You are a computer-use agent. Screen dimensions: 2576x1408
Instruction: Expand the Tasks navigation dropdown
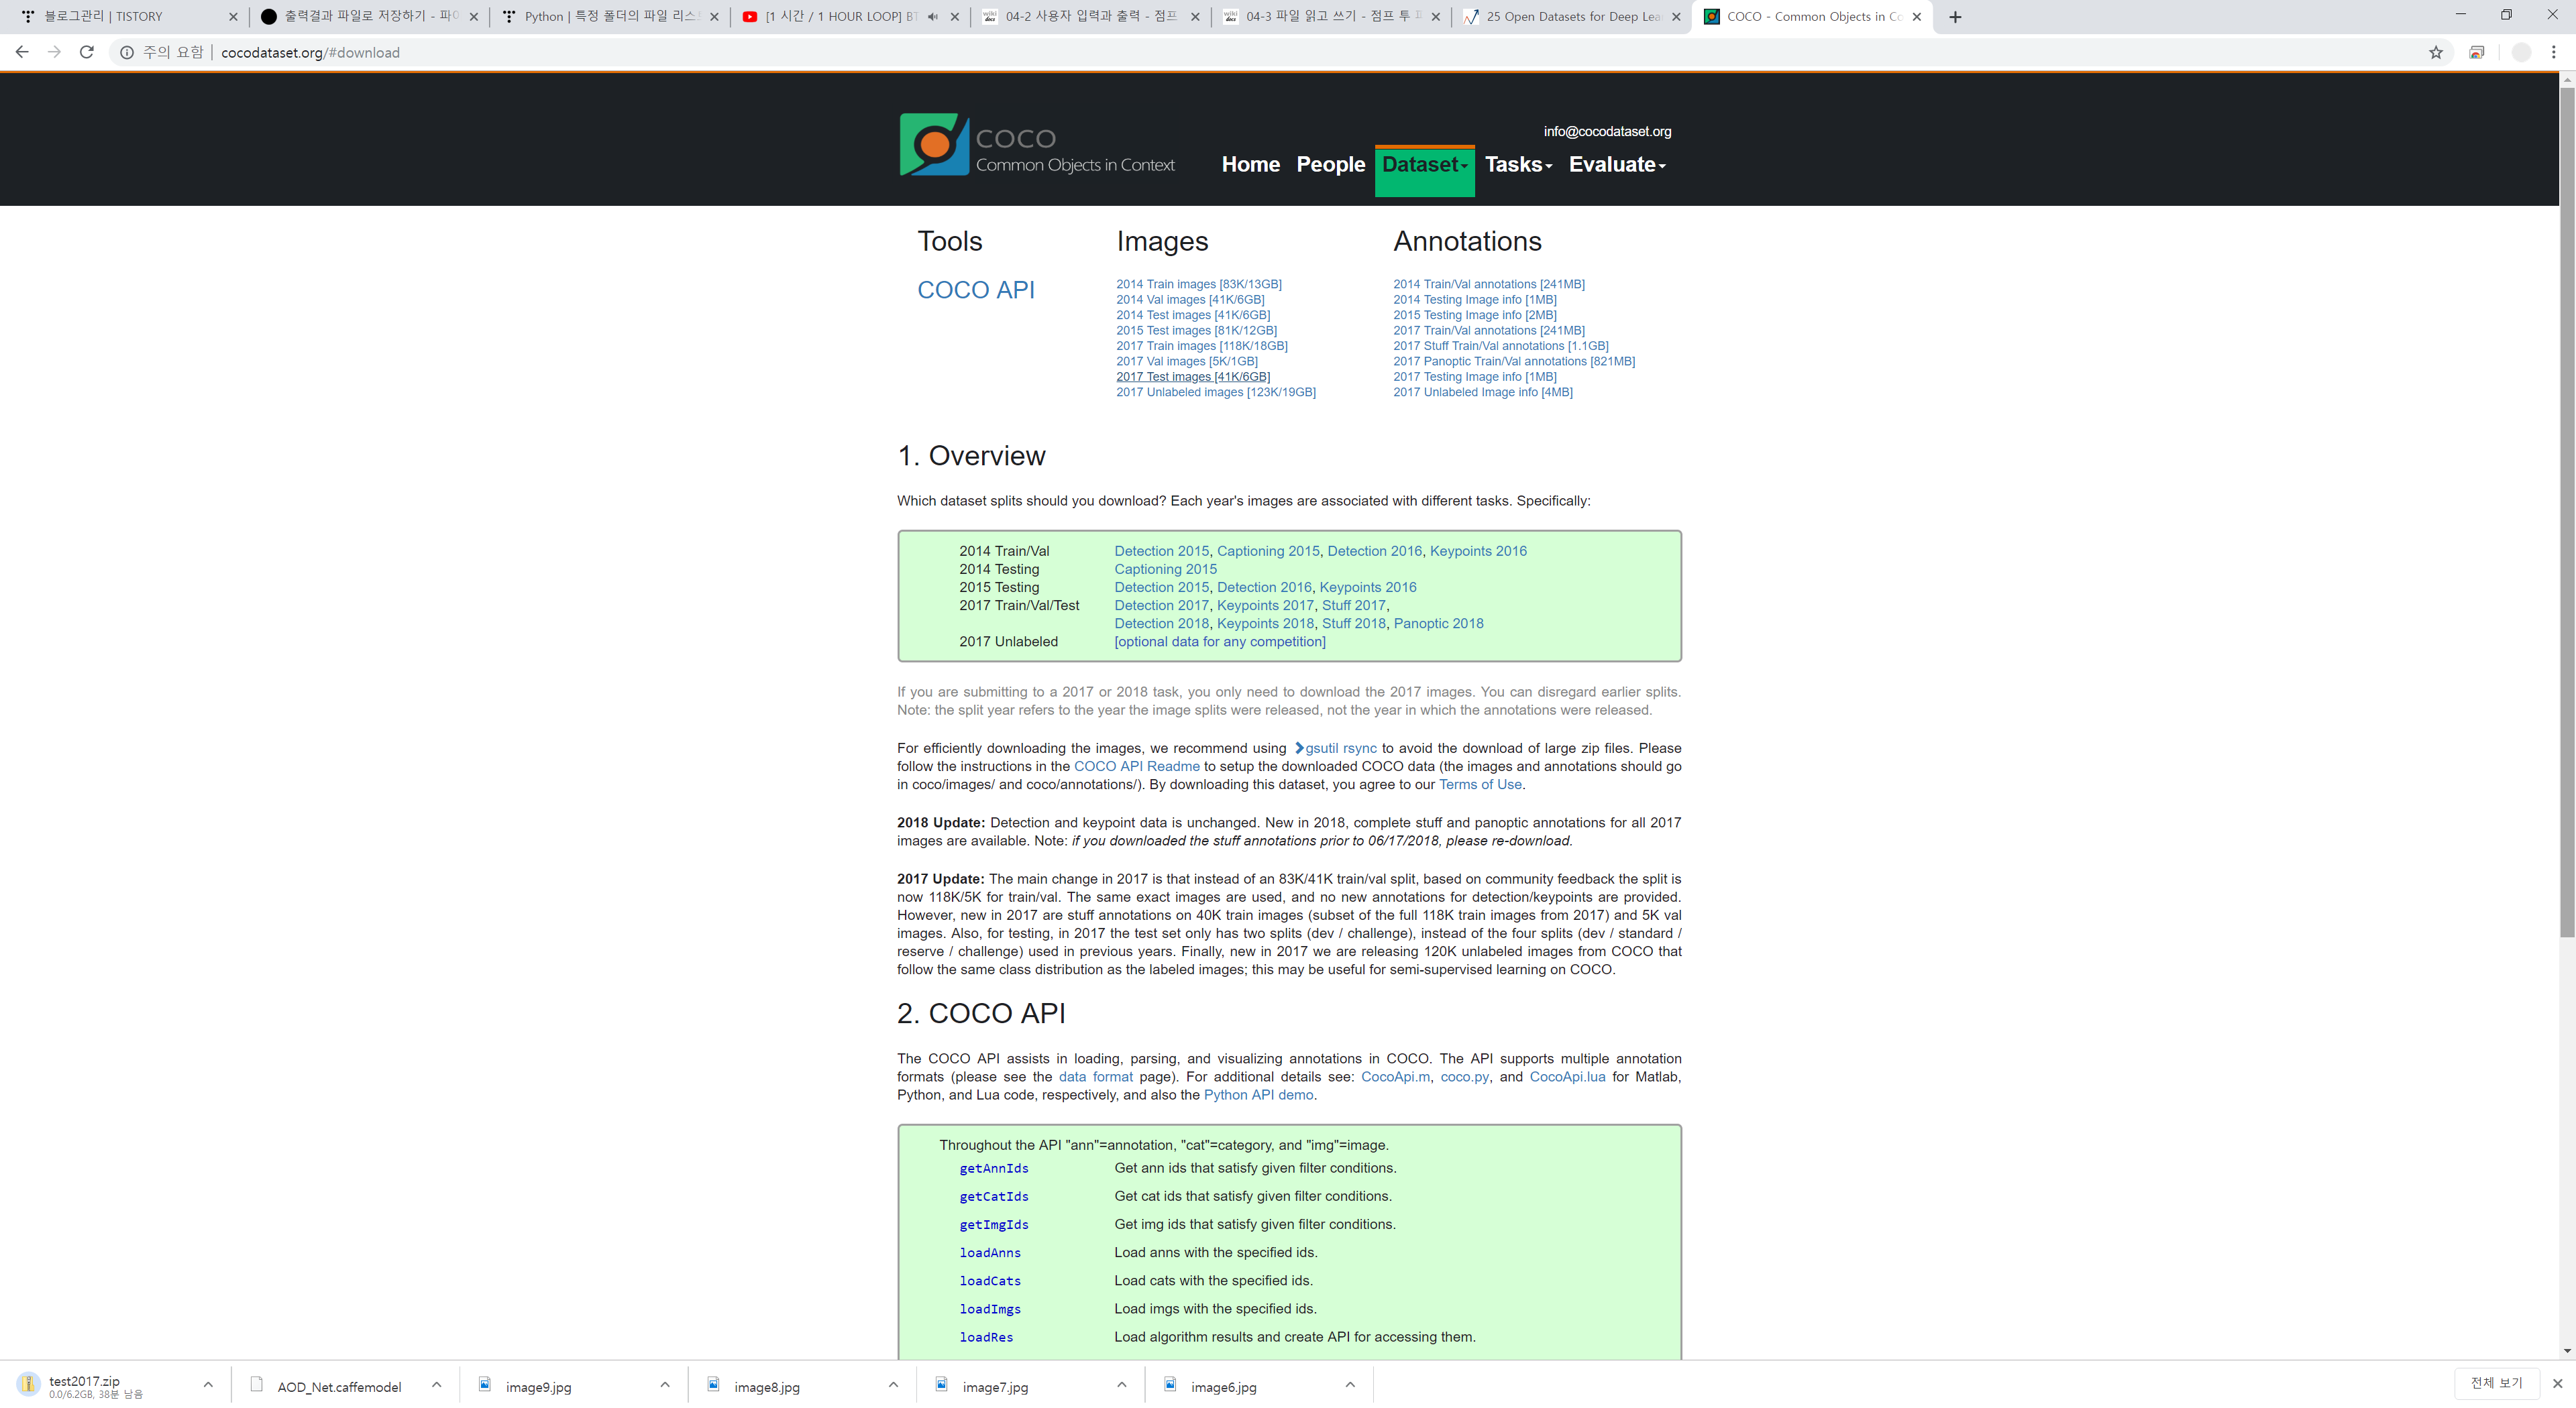pos(1517,165)
